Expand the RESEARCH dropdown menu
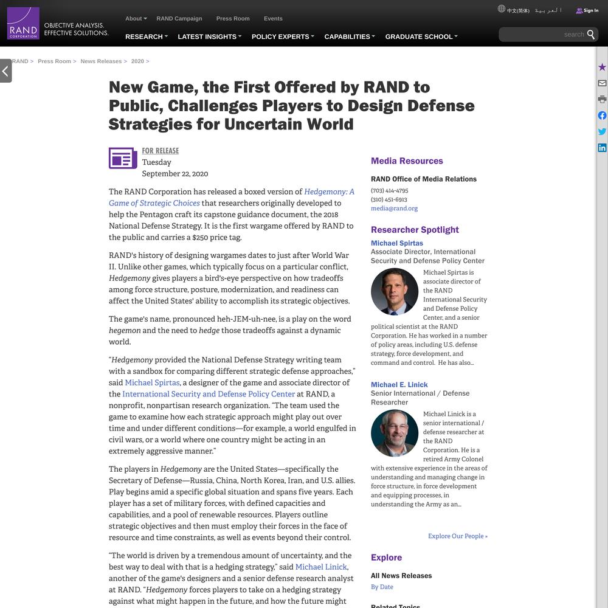This screenshot has height=608, width=608. [x=147, y=36]
